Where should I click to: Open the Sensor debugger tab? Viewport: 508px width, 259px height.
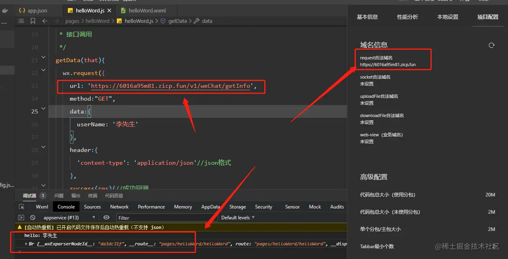[292, 207]
